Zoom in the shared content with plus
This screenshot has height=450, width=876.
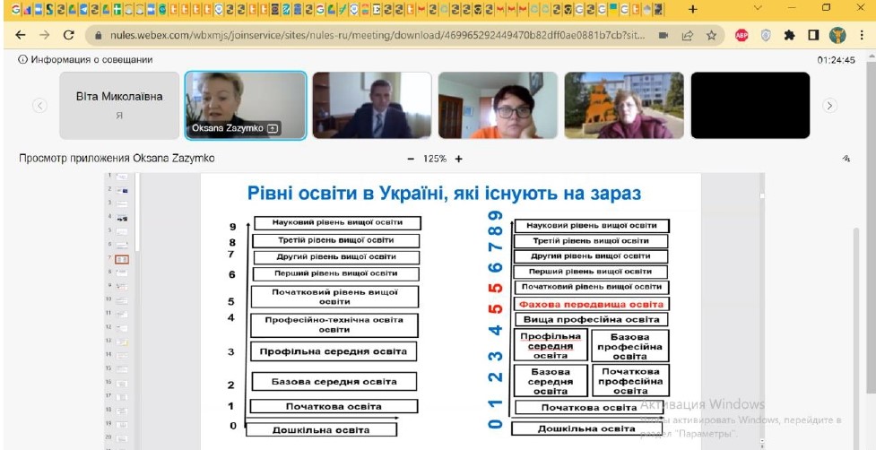[x=459, y=160]
